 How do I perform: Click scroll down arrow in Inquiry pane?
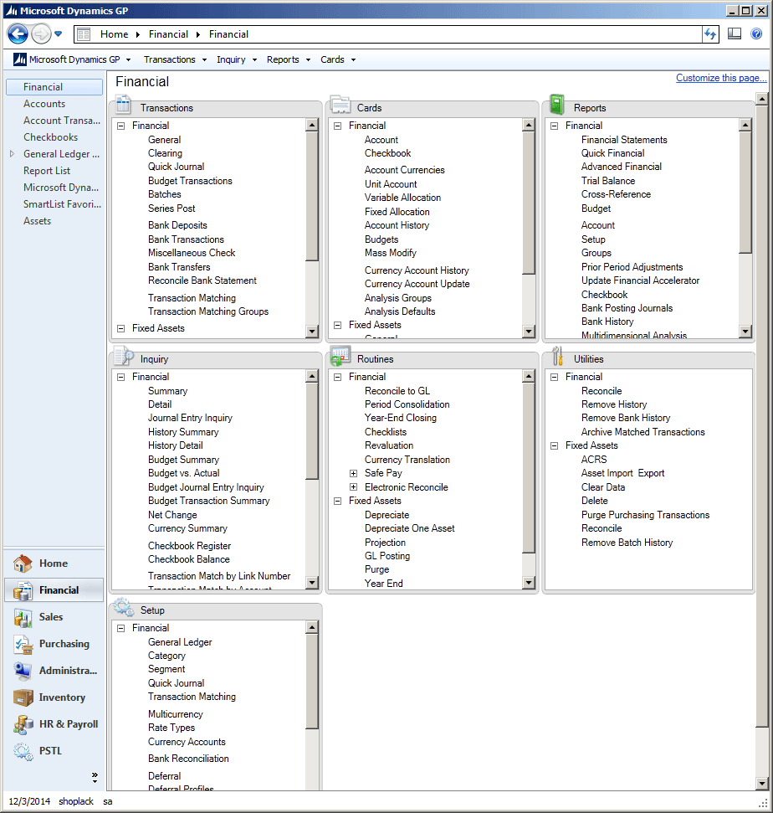312,582
